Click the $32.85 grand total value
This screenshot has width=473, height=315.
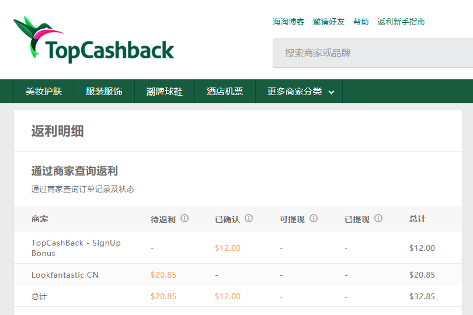pos(422,296)
